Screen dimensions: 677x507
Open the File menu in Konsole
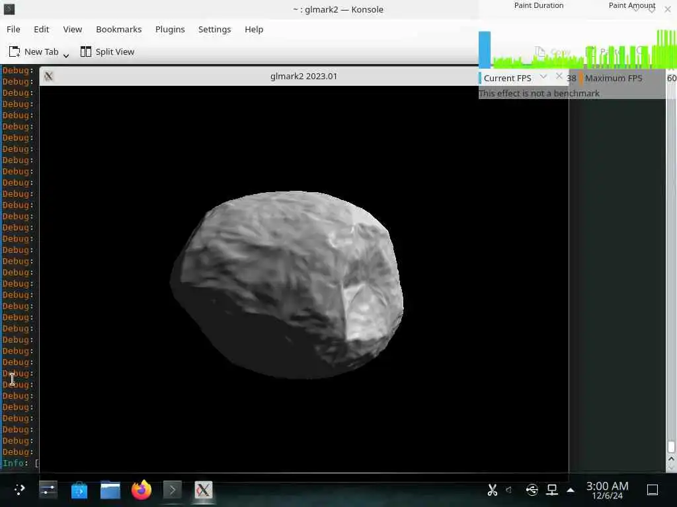point(13,29)
